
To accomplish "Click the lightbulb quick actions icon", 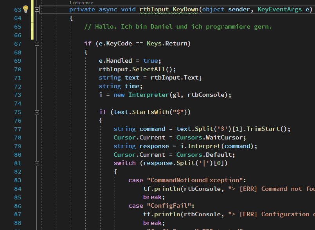I will (x=25, y=9).
